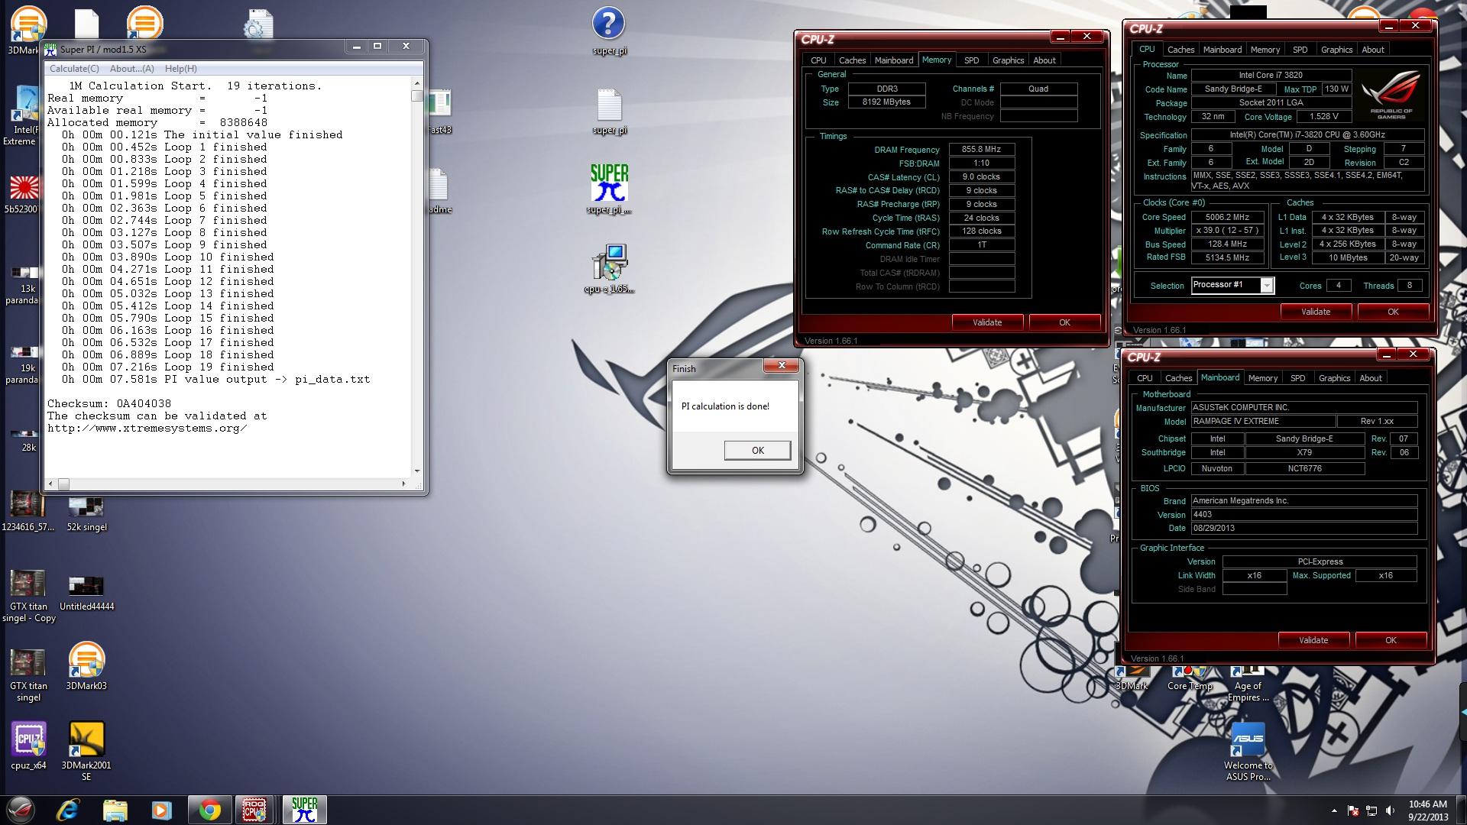Open Action Center flag in tray
The height and width of the screenshot is (825, 1467).
1352,810
